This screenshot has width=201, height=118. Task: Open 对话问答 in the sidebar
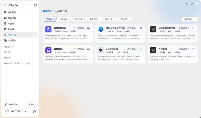point(20,18)
